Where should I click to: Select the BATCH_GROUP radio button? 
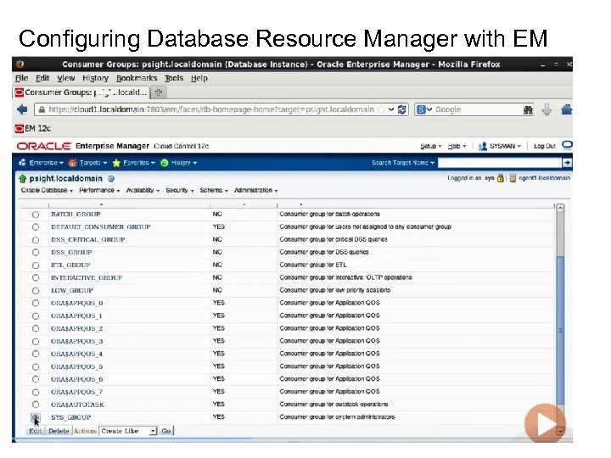coord(36,215)
